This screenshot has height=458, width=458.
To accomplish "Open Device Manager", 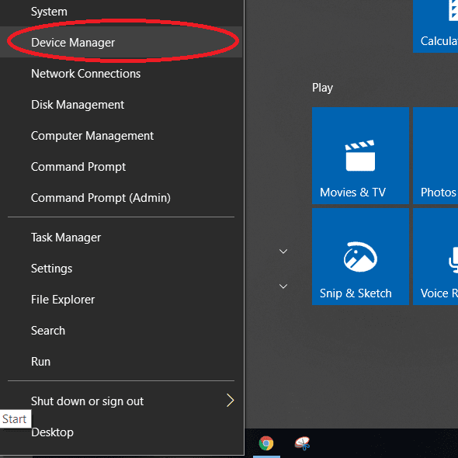I will (121, 42).
